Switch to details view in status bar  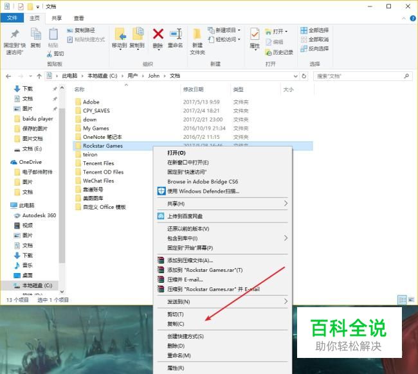pos(403,299)
